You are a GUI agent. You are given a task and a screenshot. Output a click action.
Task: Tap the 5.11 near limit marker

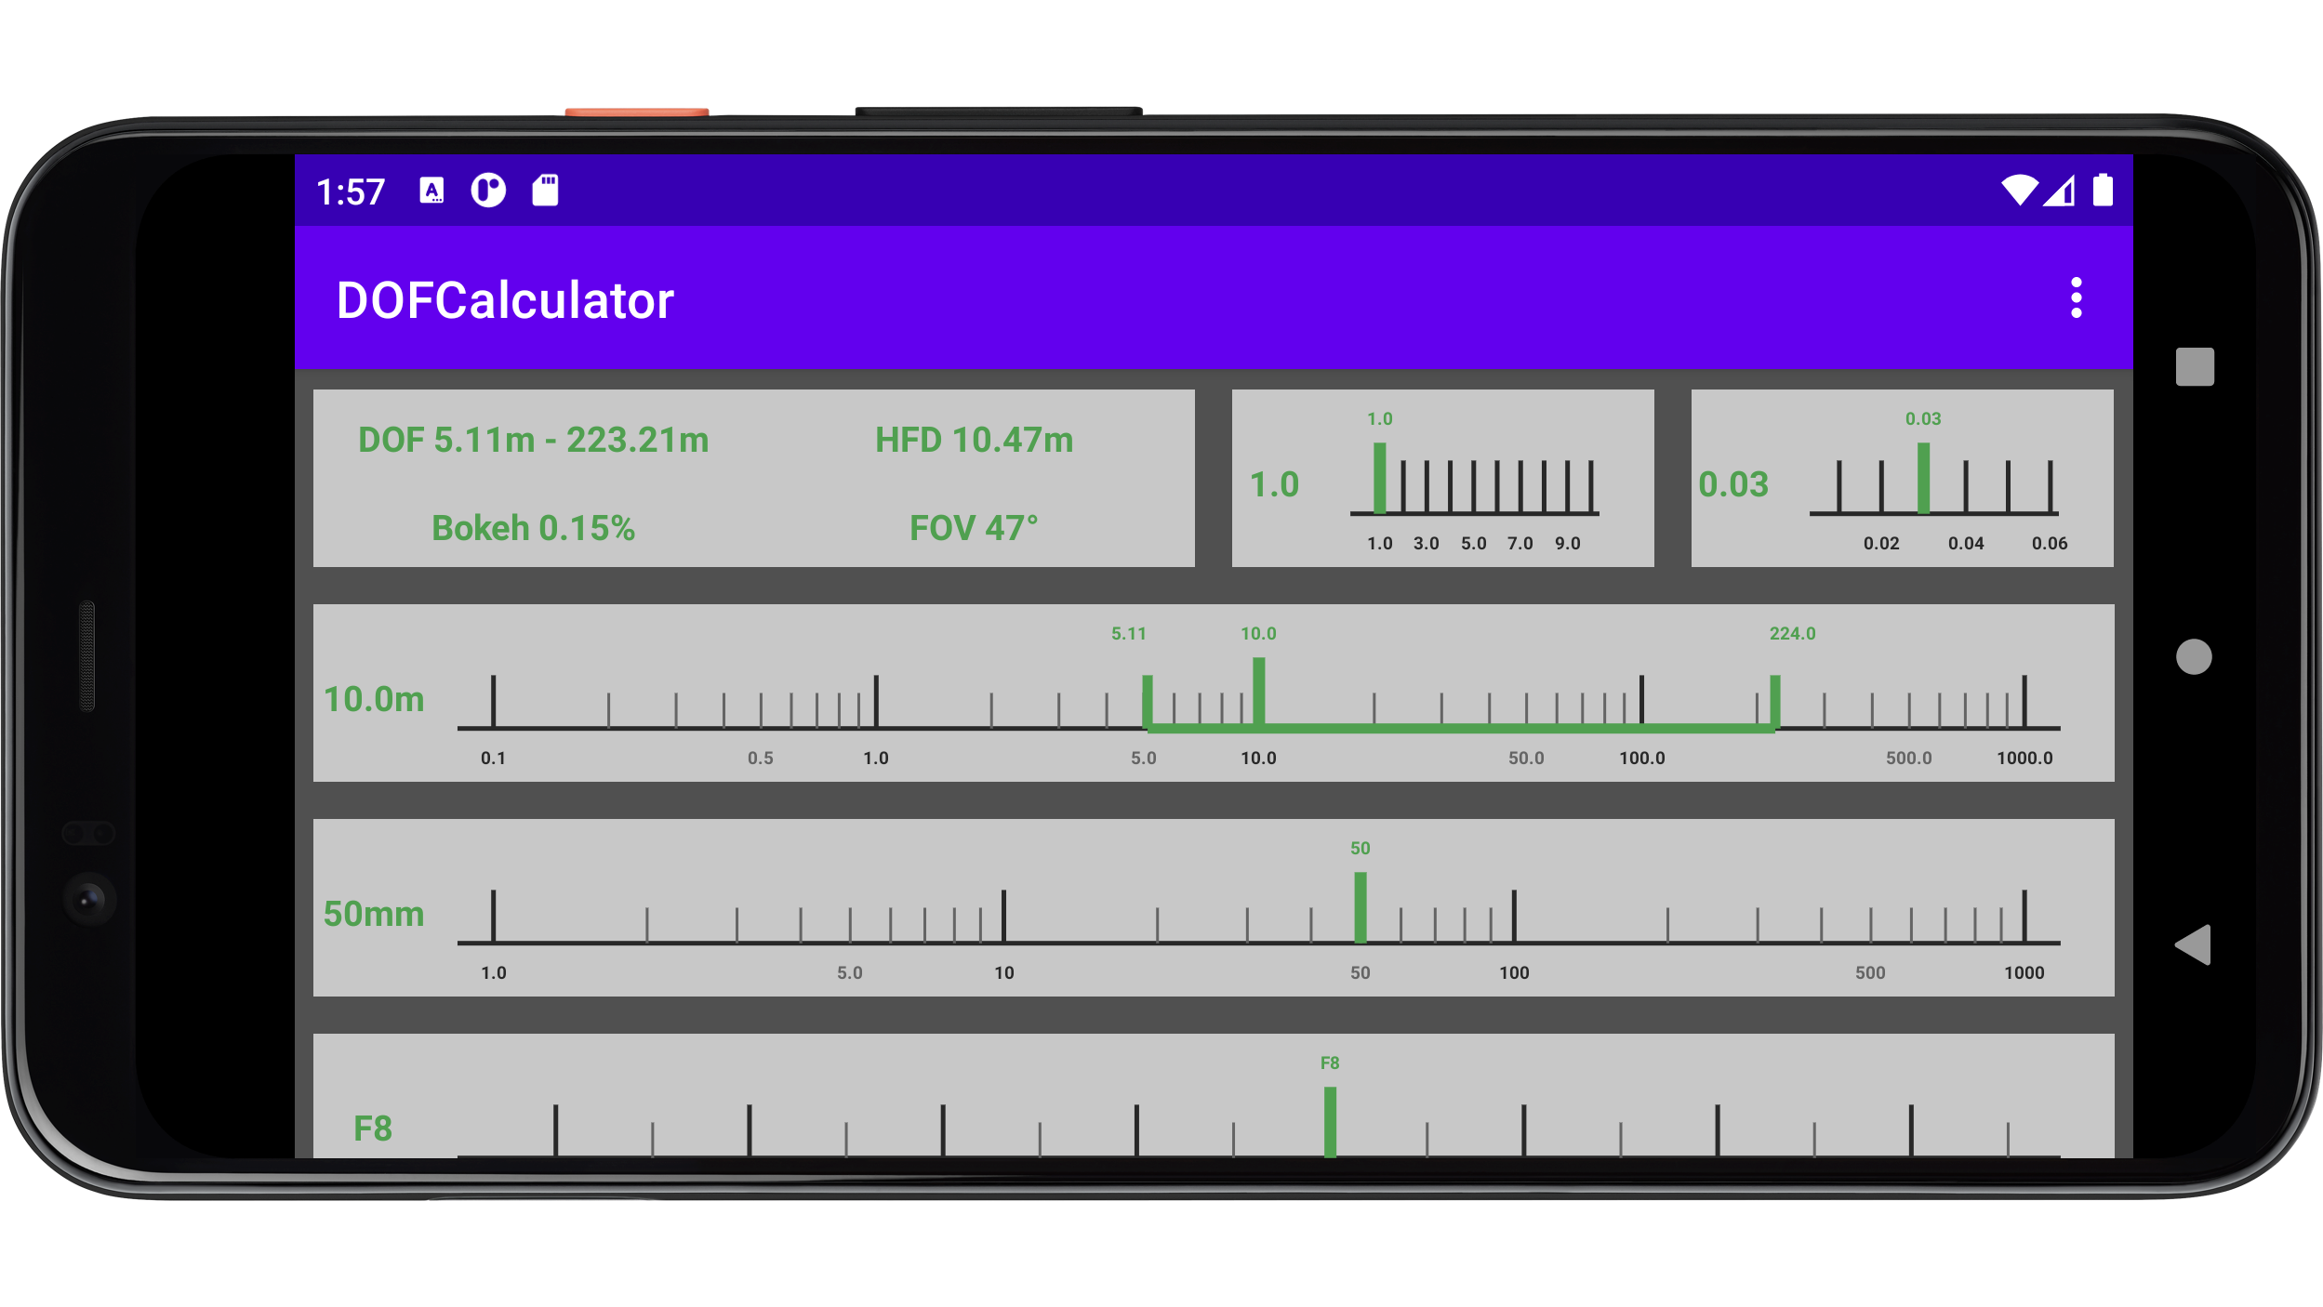tap(1148, 701)
